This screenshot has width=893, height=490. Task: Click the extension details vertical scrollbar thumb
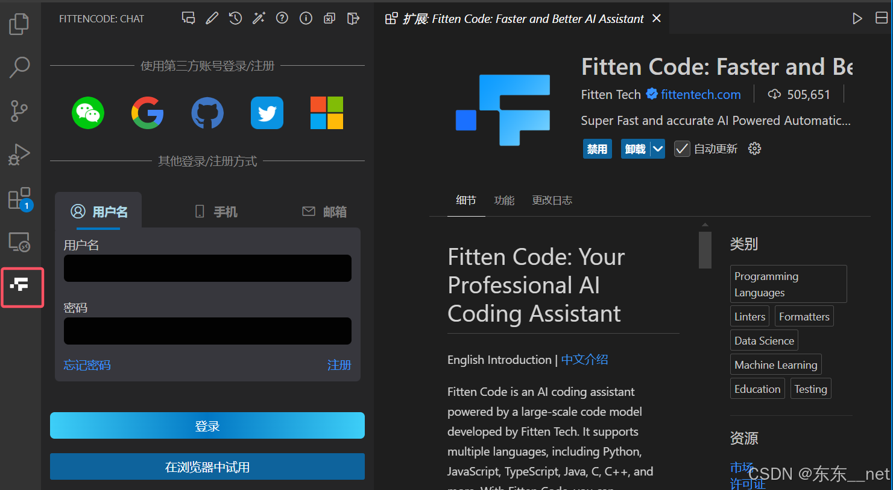(705, 250)
